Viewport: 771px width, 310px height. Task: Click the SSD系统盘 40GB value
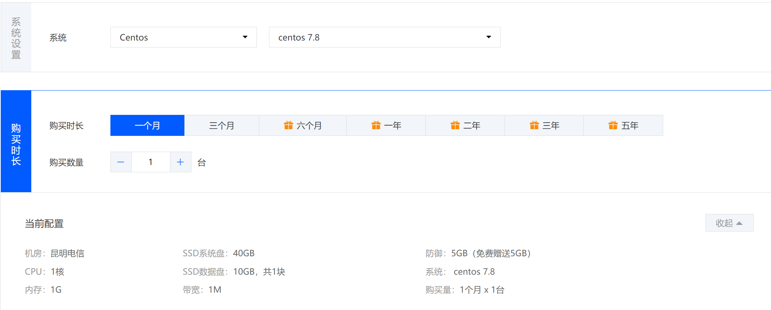coord(244,253)
